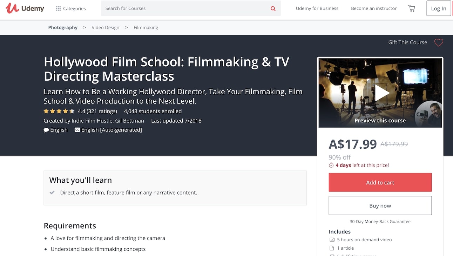This screenshot has width=453, height=256.
Task: Click the article document icon
Action: coord(332,248)
